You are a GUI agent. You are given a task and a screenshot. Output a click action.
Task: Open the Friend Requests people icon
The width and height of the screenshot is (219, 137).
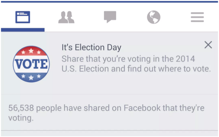point(66,17)
